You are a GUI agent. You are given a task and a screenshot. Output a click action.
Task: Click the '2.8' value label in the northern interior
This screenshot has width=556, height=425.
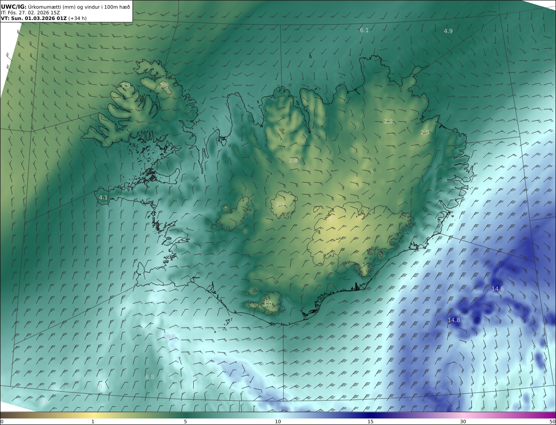[x=293, y=160]
